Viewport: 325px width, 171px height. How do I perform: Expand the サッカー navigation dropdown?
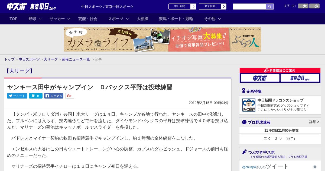click(x=60, y=19)
